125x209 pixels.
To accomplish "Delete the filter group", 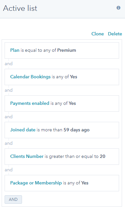I will pyautogui.click(x=115, y=34).
